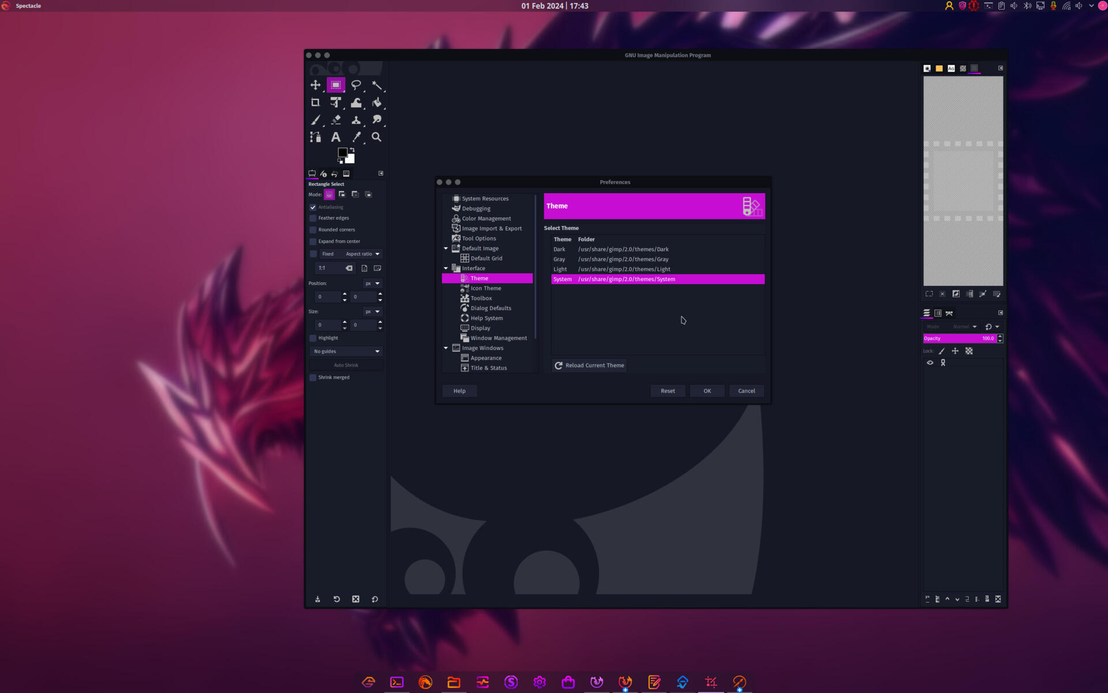Select the Dark theme option

[x=559, y=248]
